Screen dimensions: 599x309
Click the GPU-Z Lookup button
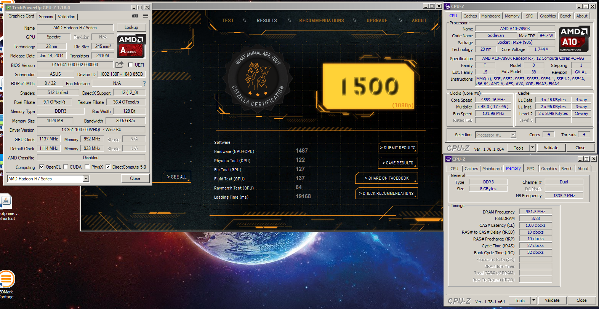[x=131, y=27]
